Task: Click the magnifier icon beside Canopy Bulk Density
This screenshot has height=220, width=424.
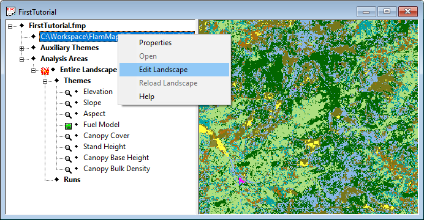Action: (68, 170)
